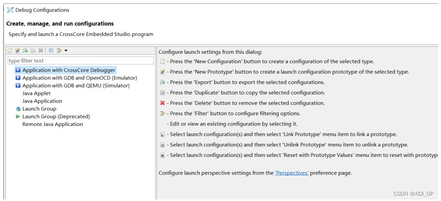Click the Launch Group item icon
The width and height of the screenshot is (441, 201).
click(18, 109)
